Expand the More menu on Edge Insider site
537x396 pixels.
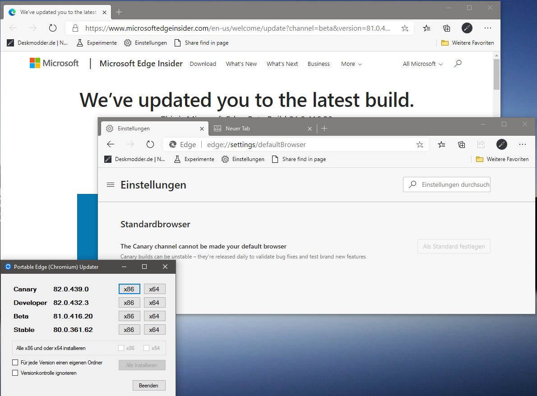click(352, 64)
